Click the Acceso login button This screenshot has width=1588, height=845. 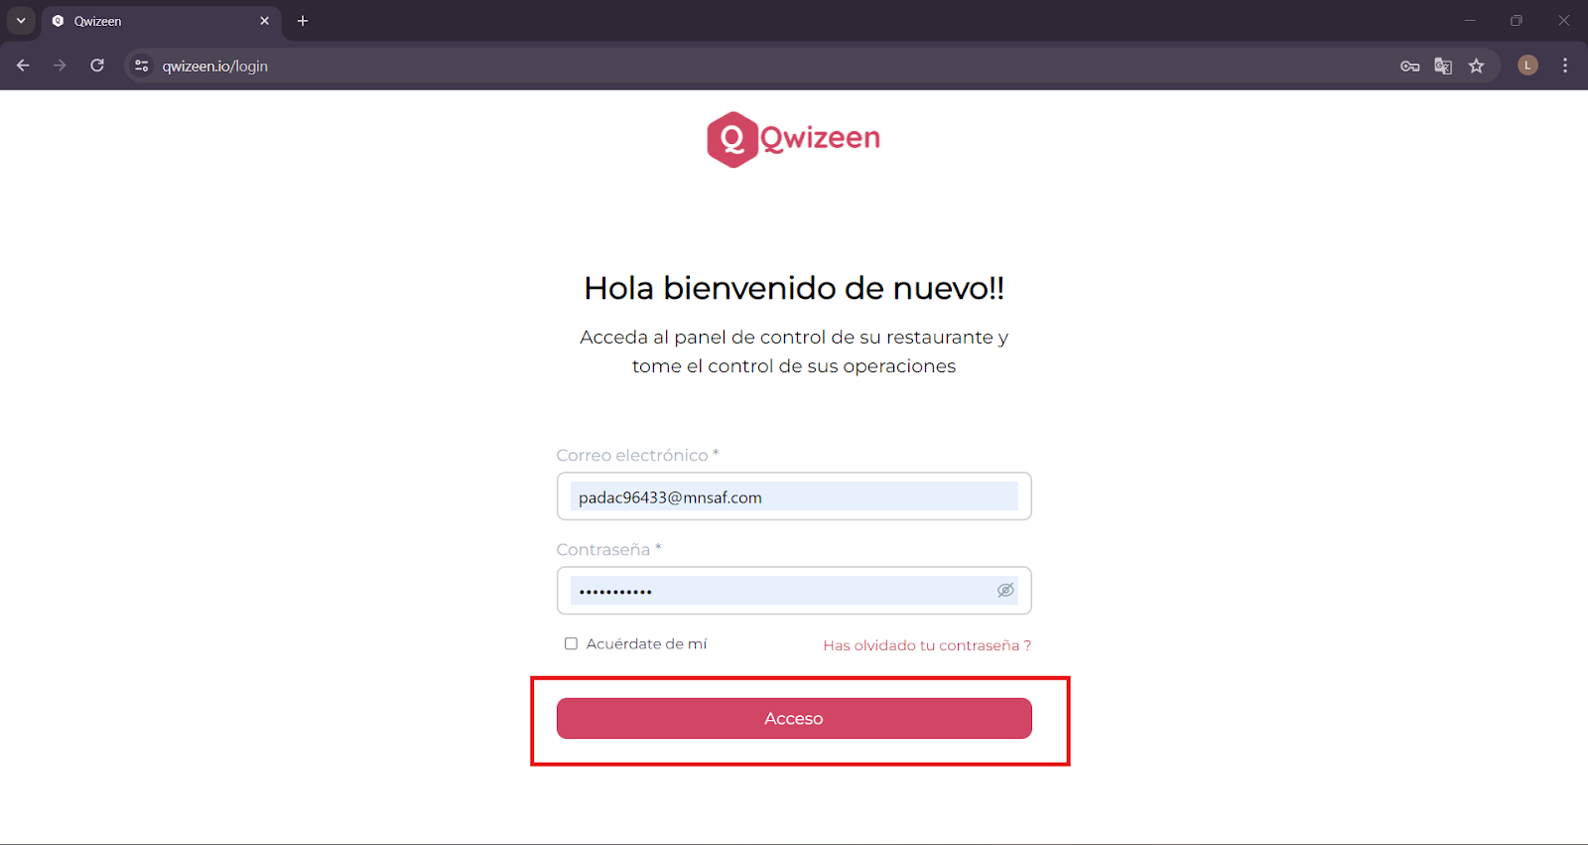(x=794, y=718)
